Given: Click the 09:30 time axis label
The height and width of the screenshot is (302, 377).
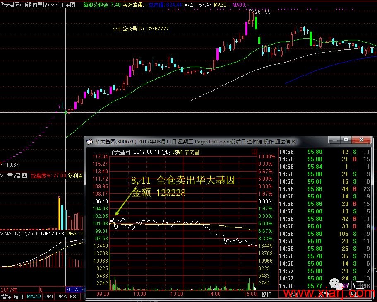Looking at the screenshot, I should (x=103, y=294).
